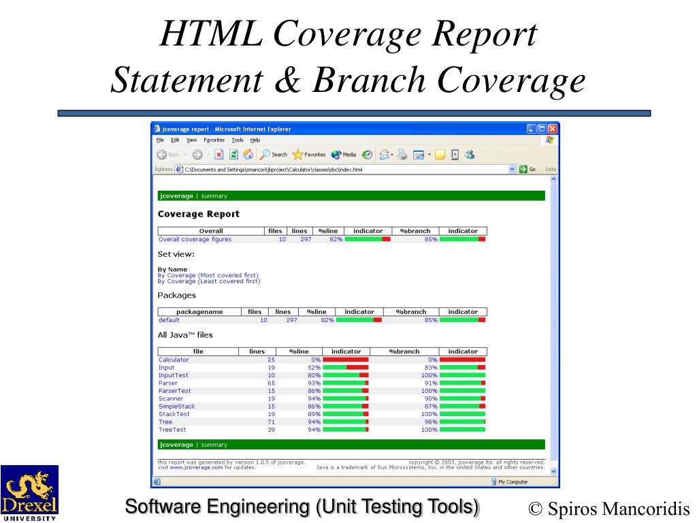This screenshot has height=523, width=697.
Task: Click Input's %line indicator bar
Action: click(345, 368)
